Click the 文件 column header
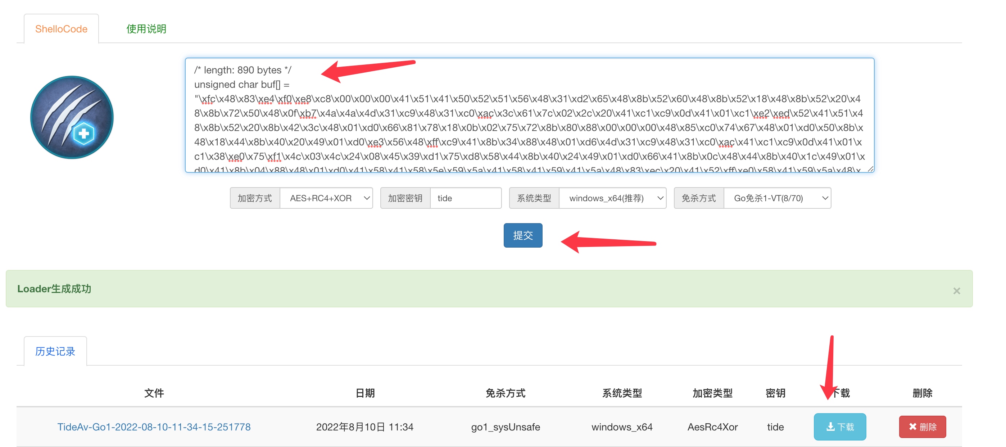 (x=154, y=393)
